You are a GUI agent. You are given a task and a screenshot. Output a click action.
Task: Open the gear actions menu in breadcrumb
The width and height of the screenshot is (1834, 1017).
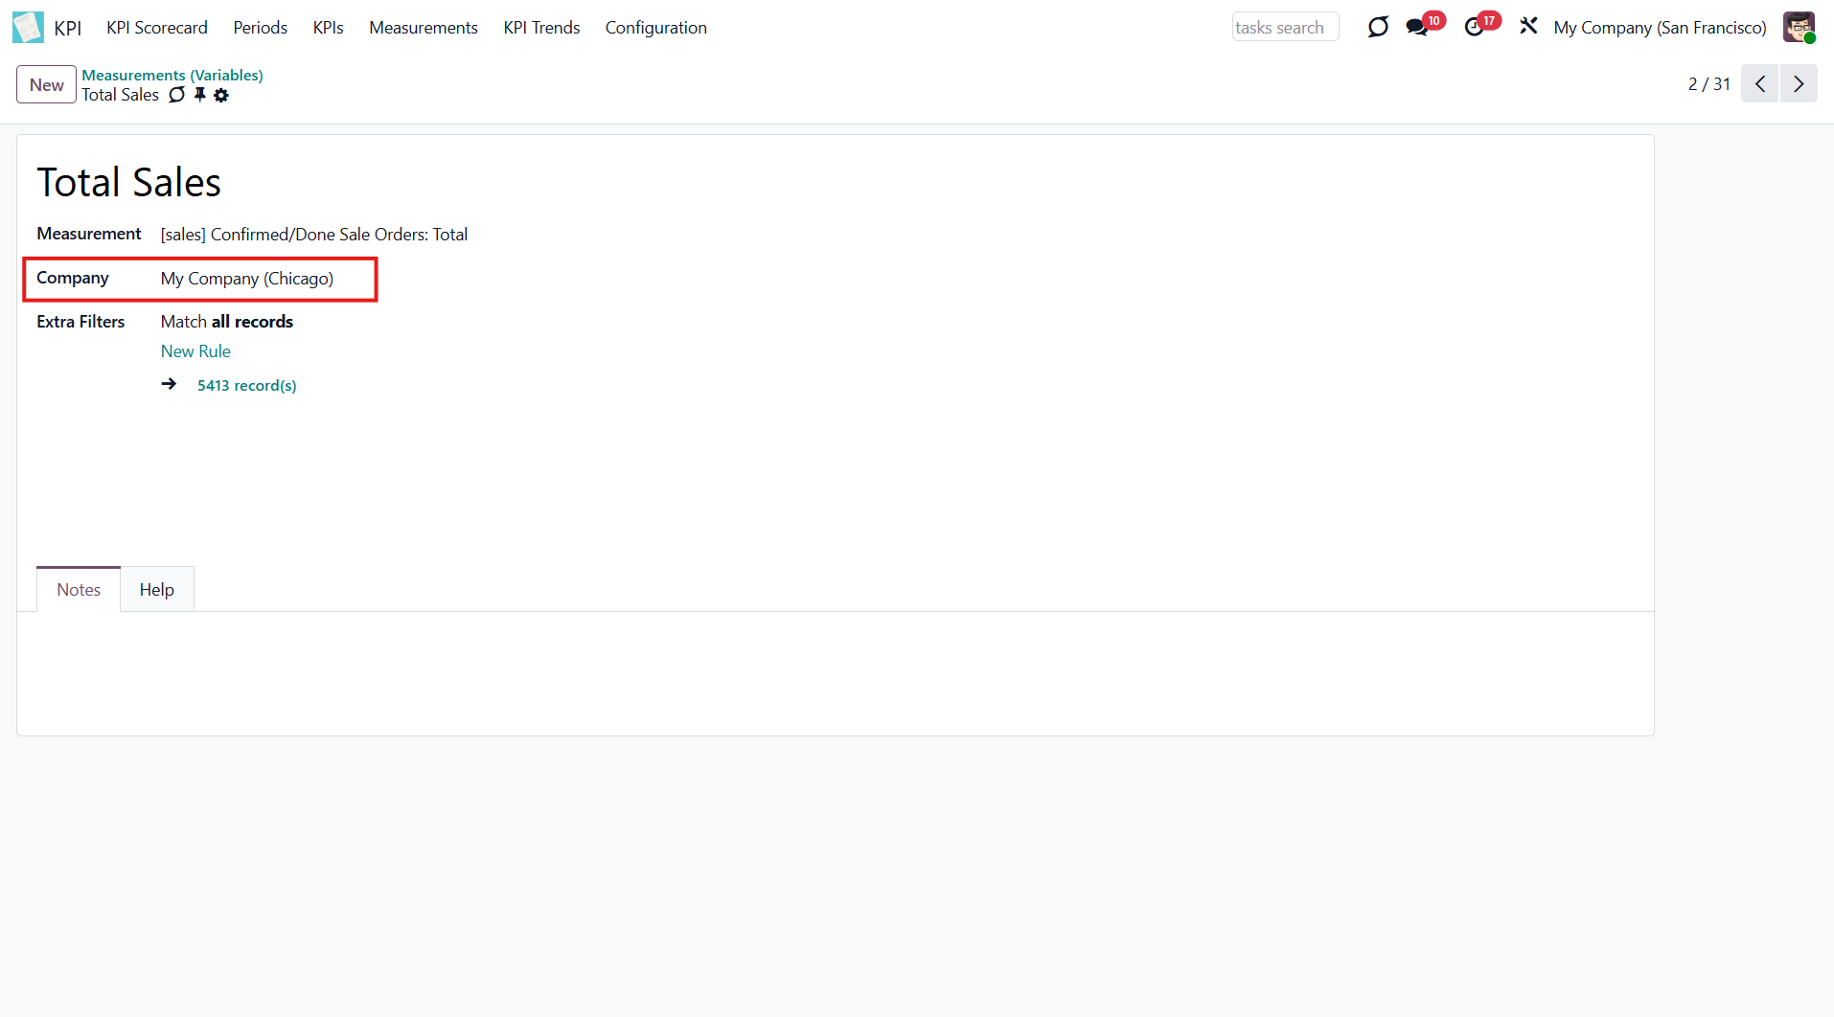221,95
